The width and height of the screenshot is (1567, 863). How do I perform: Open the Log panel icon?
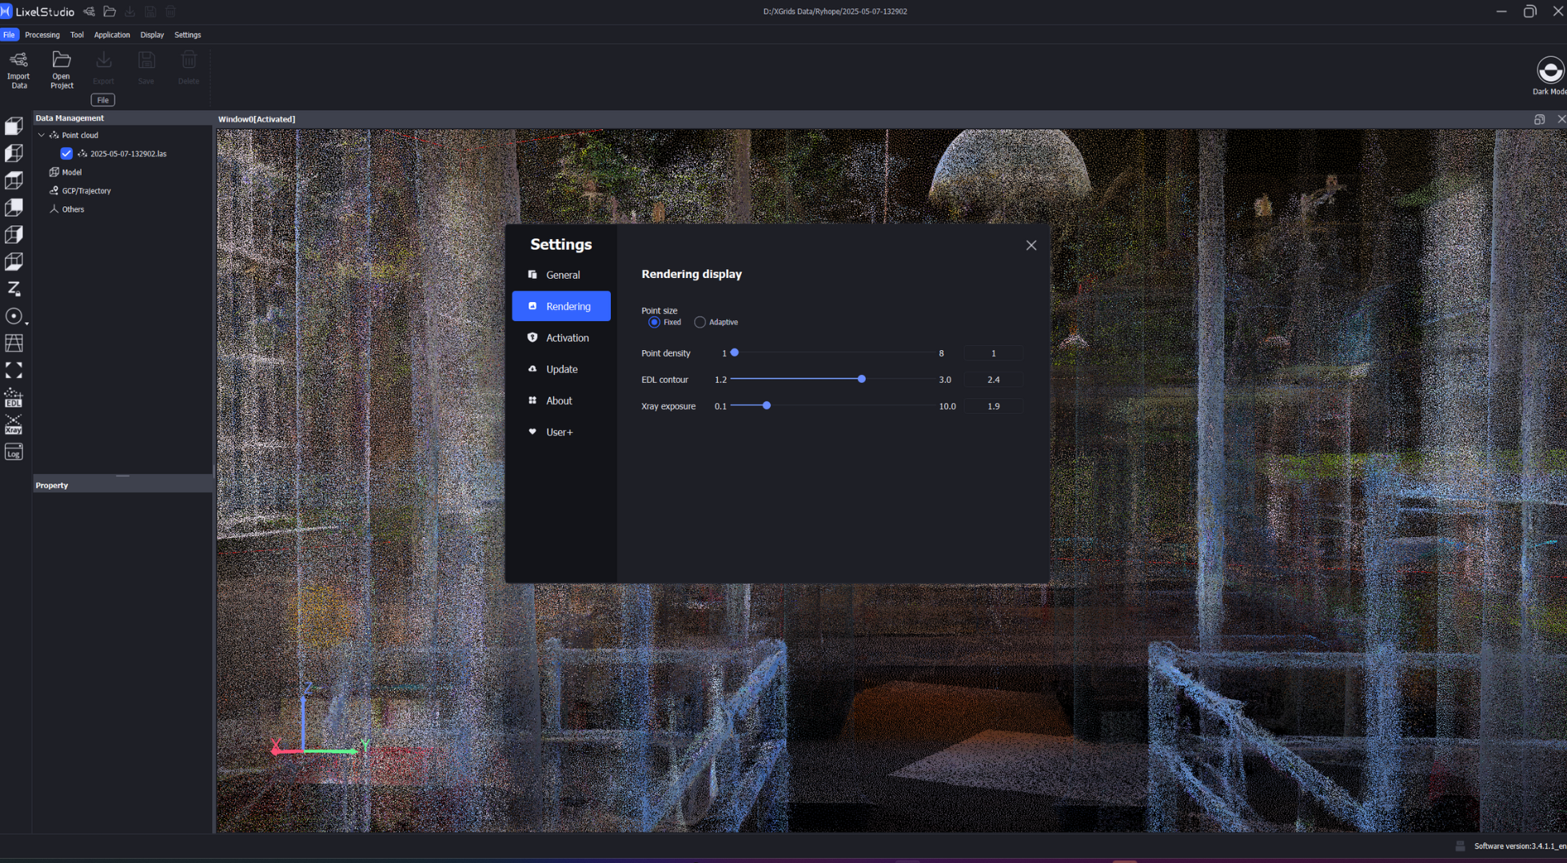click(14, 453)
